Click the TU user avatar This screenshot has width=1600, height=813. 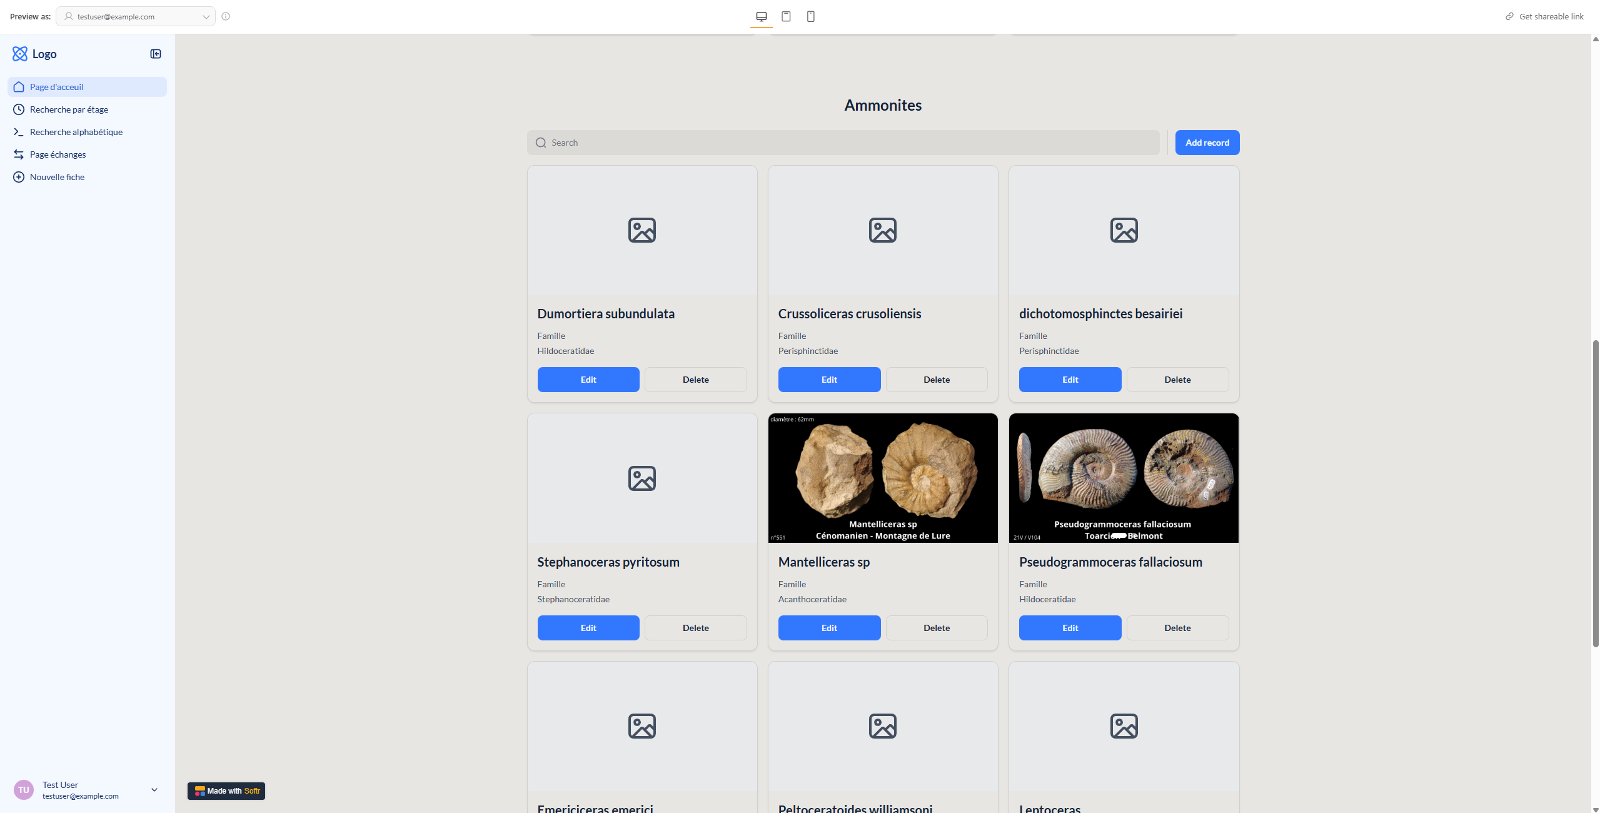(x=24, y=790)
